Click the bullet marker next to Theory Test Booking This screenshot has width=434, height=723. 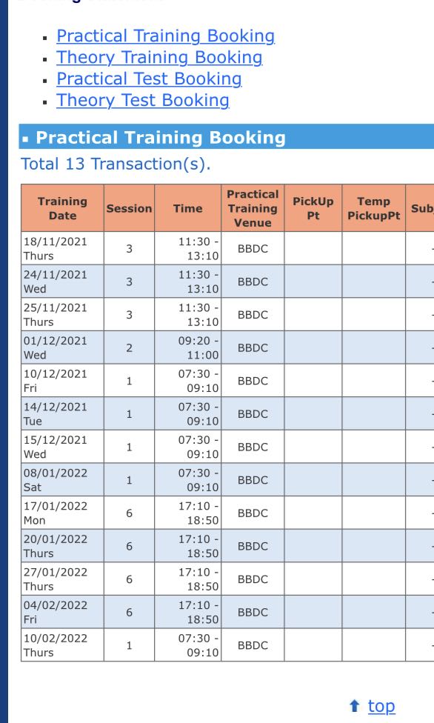coord(46,101)
